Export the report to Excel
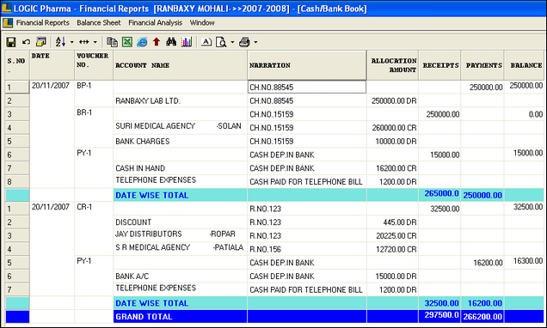Screen dimensions: 547x328 127,42
